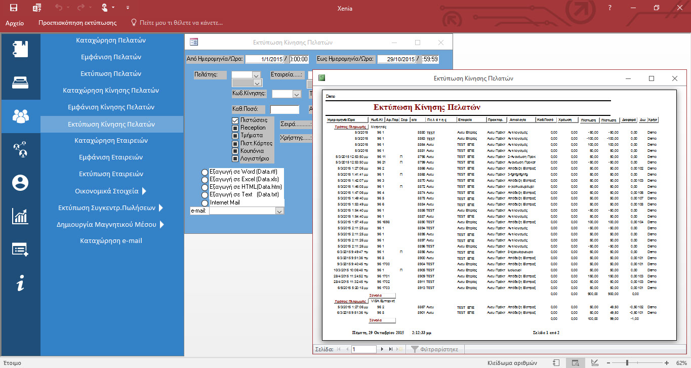Click the Help question mark icon
691x368 pixels.
(x=610, y=8)
